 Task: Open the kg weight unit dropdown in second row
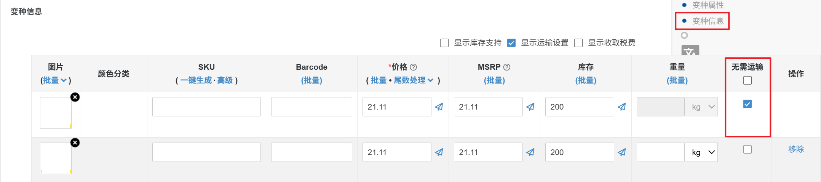[x=701, y=152]
